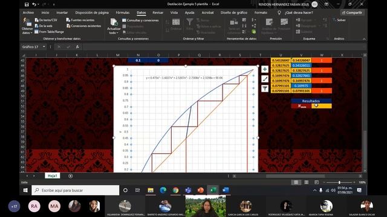Open Fuentes recientes

tap(80, 20)
